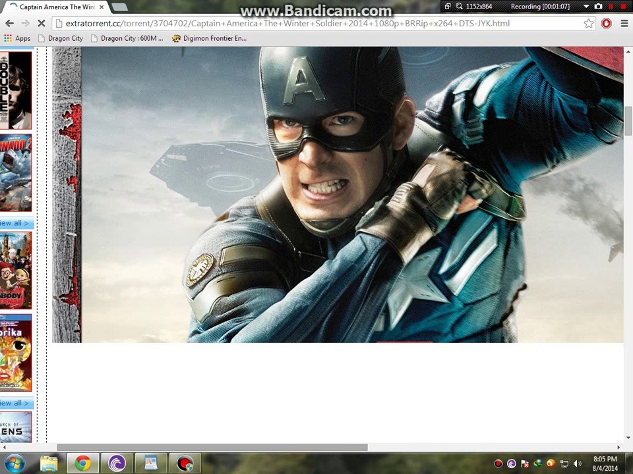Image resolution: width=633 pixels, height=474 pixels.
Task: Open the Dragon City bookmark
Action: [60, 38]
